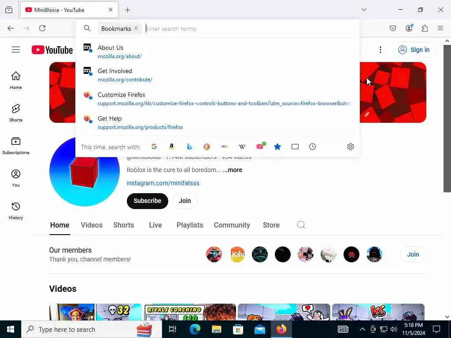Click Join button beside Subscribe
This screenshot has height=338, width=451.
pyautogui.click(x=185, y=201)
